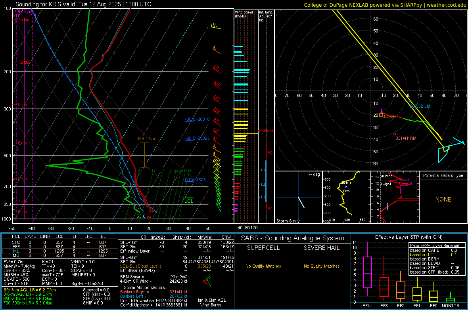Click the orange mean-wind square on hodograph

[381, 115]
